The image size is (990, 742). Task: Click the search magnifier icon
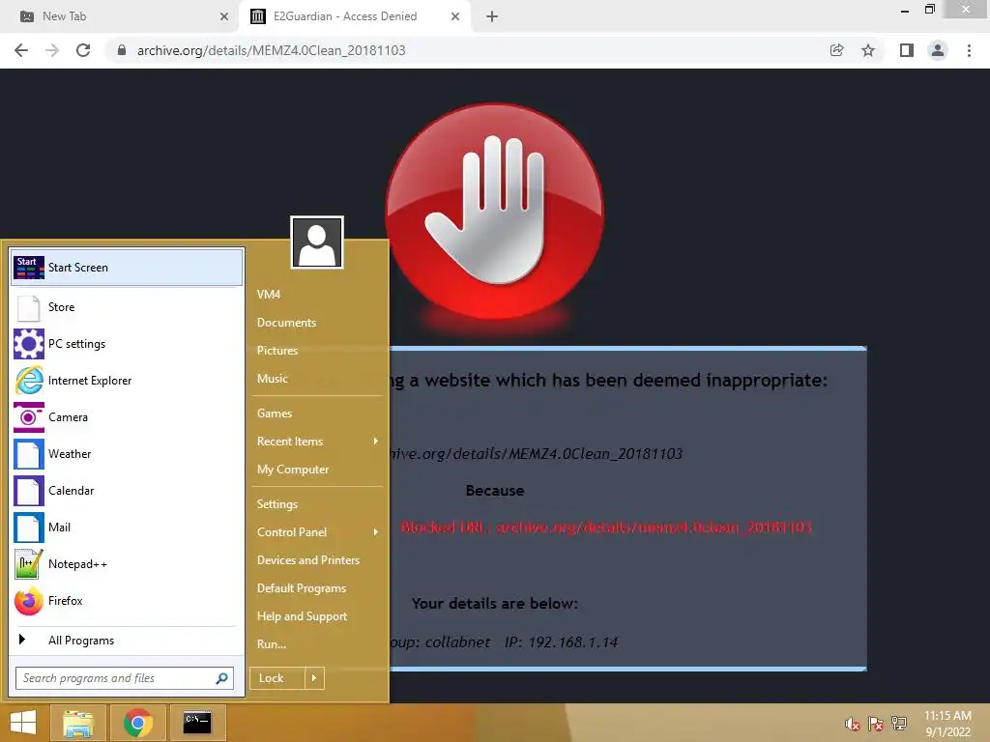point(221,678)
